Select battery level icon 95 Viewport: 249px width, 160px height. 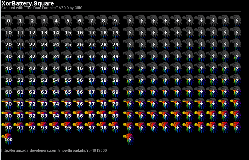click(66, 127)
